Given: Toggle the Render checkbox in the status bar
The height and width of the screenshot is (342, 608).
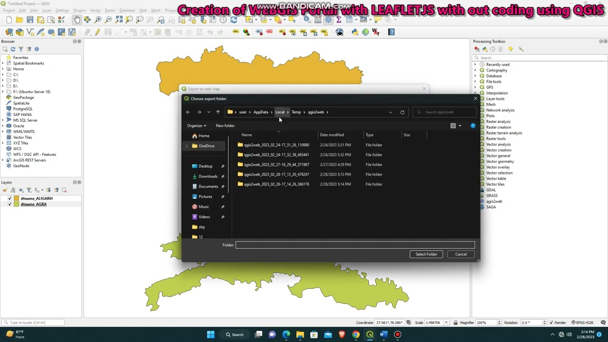Looking at the screenshot, I should coord(551,323).
